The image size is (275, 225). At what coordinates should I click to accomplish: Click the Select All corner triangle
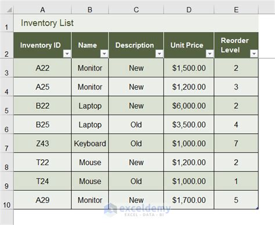(x=9, y=10)
